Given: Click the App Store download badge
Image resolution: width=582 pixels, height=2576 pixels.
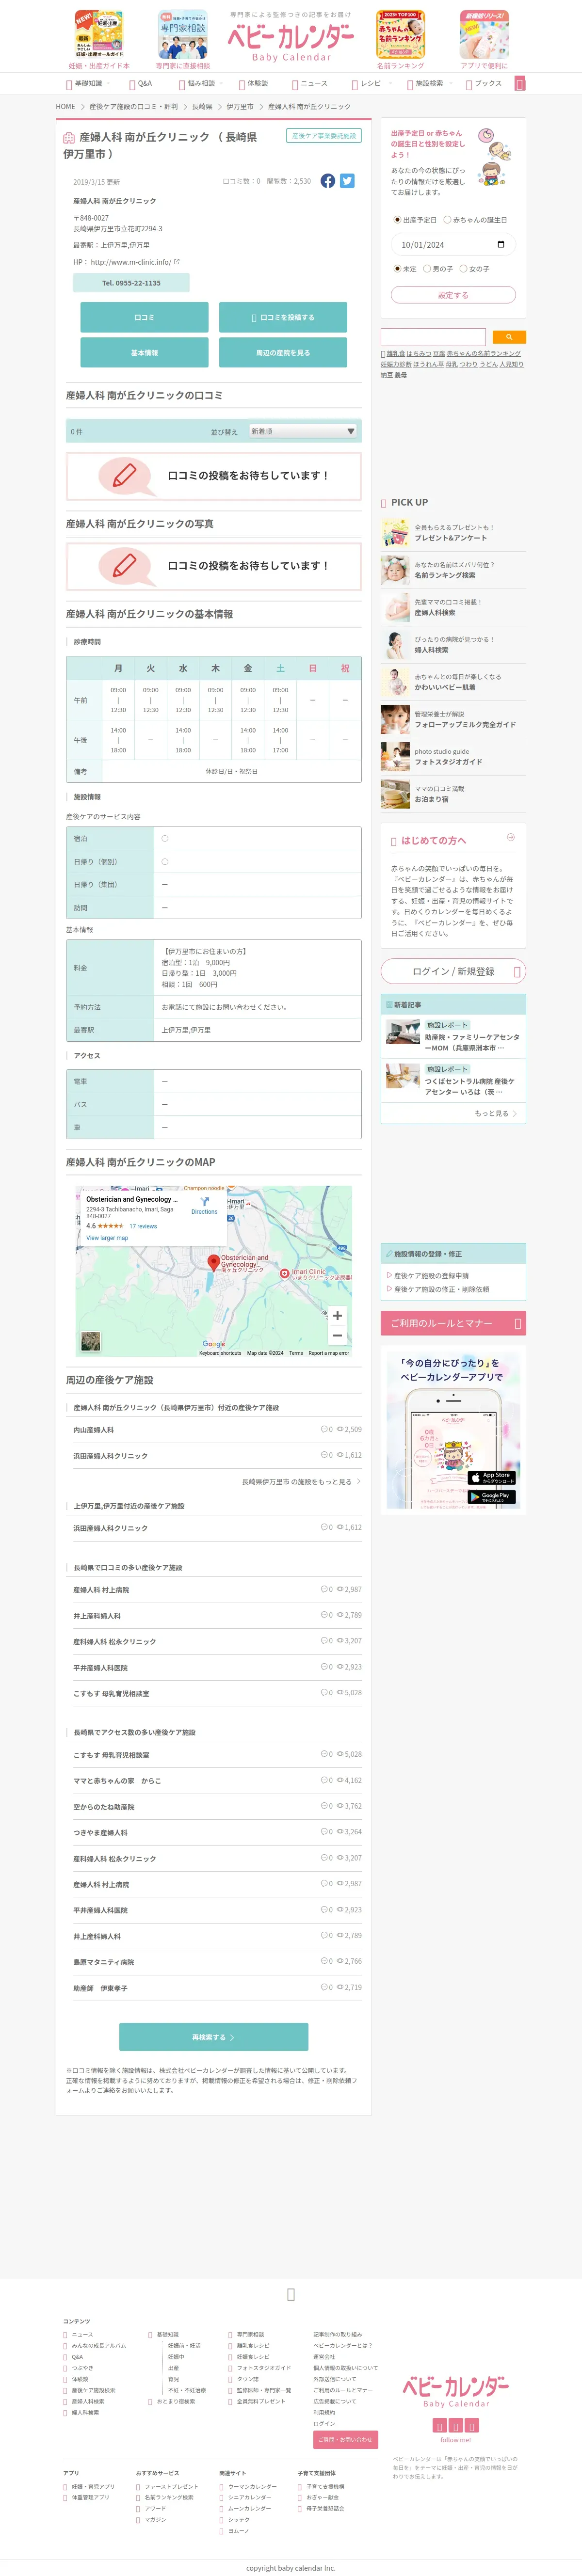Looking at the screenshot, I should (492, 1477).
